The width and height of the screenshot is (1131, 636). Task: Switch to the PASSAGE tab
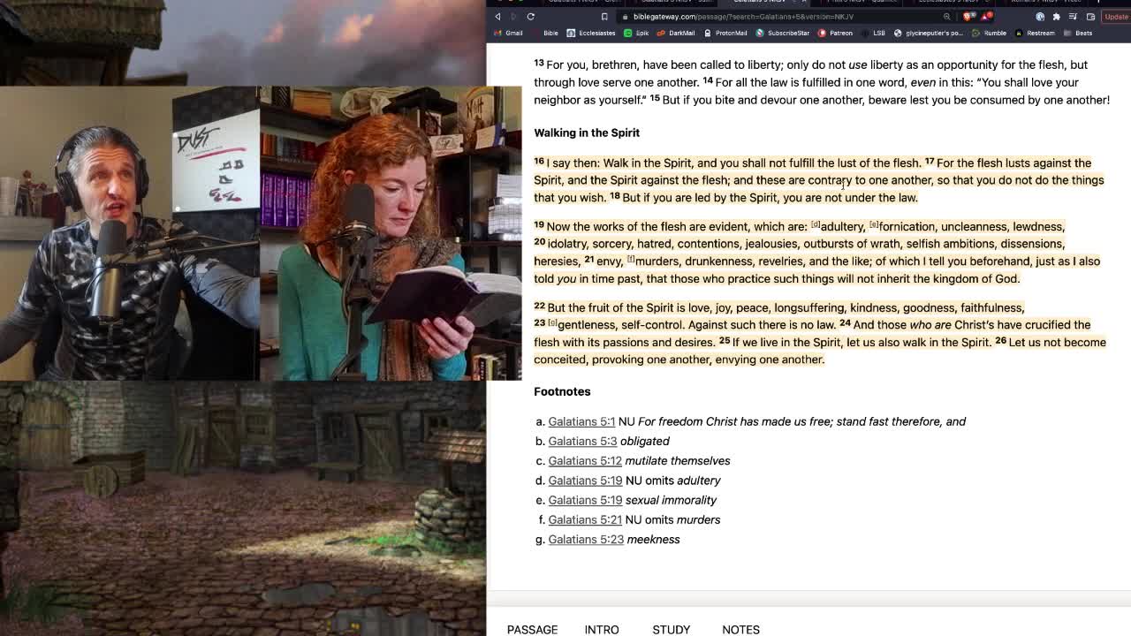tap(532, 629)
